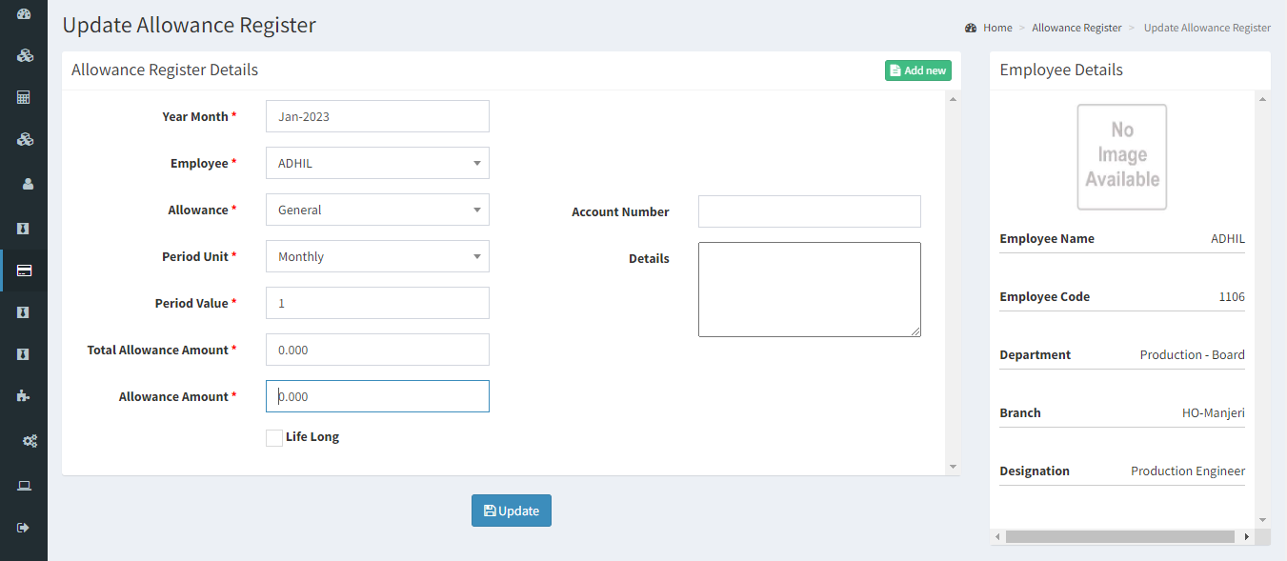Screen dimensions: 1287x561
Task: Open the Allowance dropdown showing General
Action: (x=377, y=210)
